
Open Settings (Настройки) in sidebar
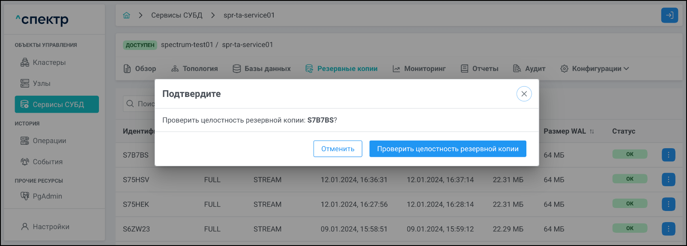(51, 227)
